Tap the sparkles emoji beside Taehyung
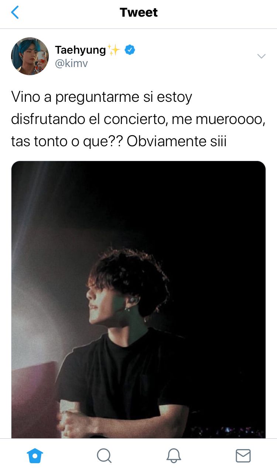This screenshot has height=475, width=277. coord(113,50)
